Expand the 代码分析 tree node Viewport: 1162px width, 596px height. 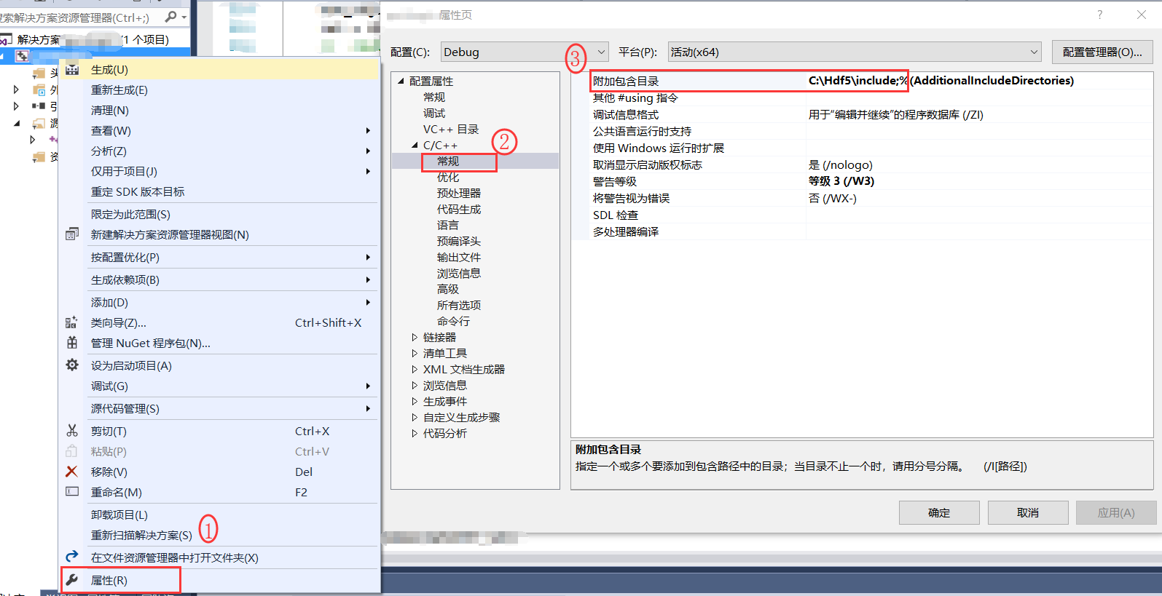point(415,433)
